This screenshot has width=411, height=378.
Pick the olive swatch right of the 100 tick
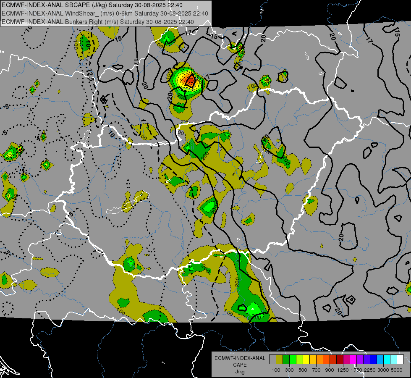pyautogui.click(x=280, y=359)
